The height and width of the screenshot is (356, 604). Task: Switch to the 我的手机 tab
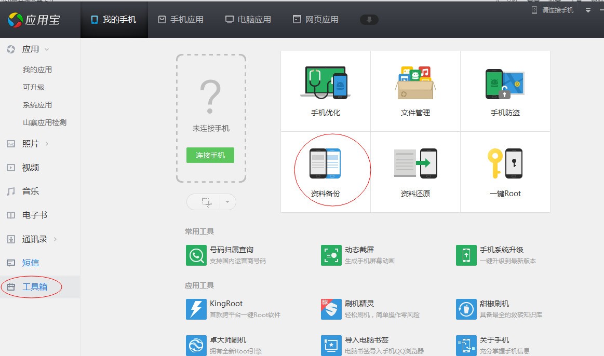point(114,20)
